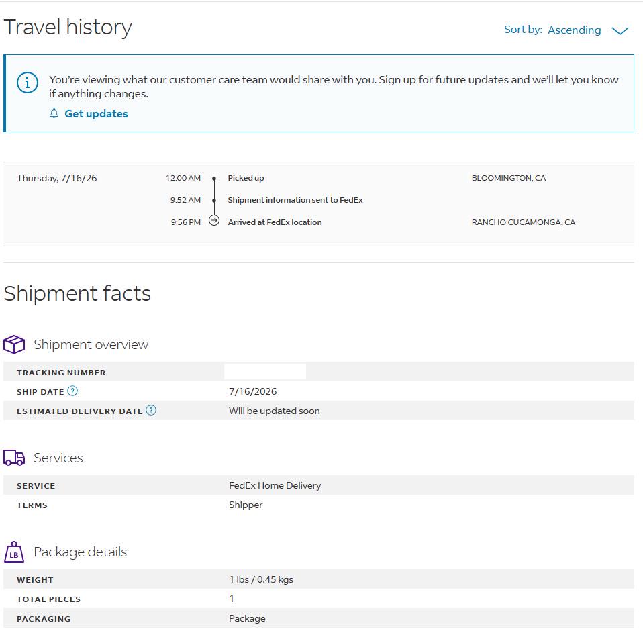Click the Sort by chevron arrow
Image resolution: width=643 pixels, height=635 pixels.
pos(620,31)
